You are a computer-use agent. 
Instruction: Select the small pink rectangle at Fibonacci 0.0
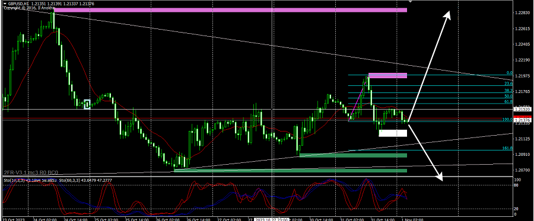tap(387, 75)
